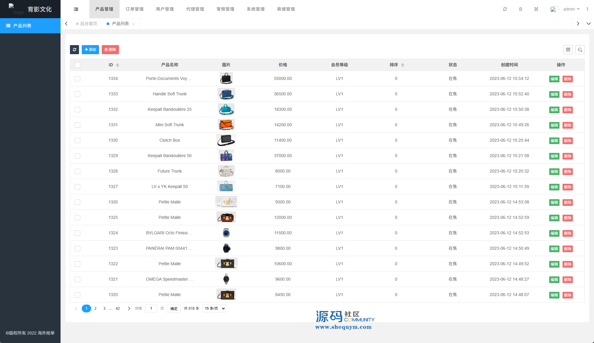Click the blue 添加 button
Screen dimensions: 594x343
(x=90, y=50)
